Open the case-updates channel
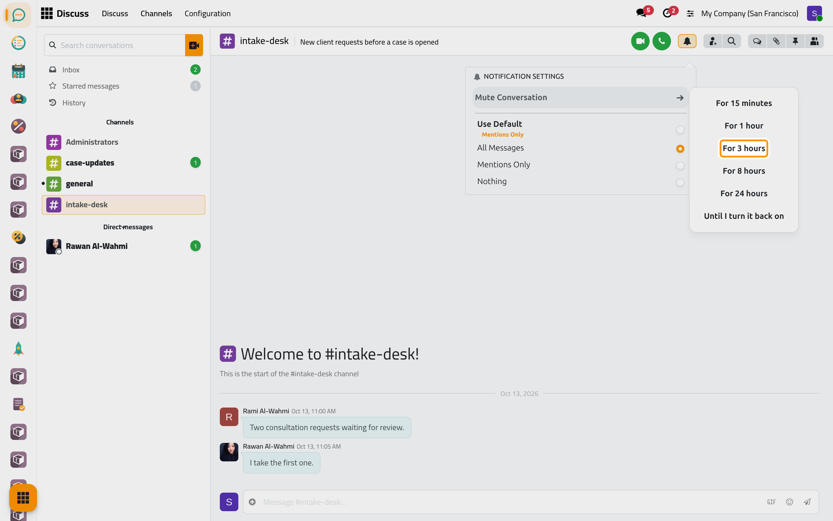Image resolution: width=833 pixels, height=521 pixels. tap(124, 163)
